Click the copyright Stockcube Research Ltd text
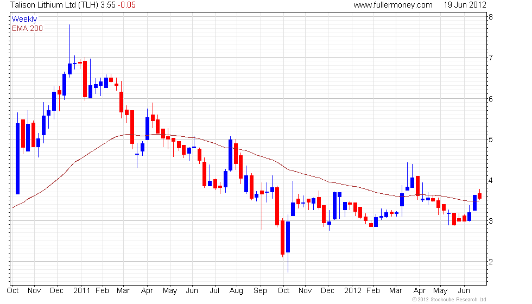Image resolution: width=532 pixels, height=304 pixels. click(449, 300)
